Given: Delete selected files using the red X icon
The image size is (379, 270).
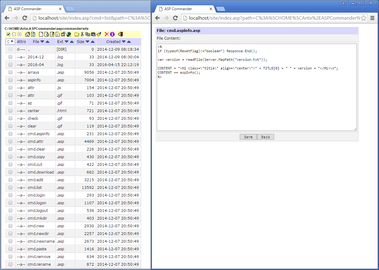Looking at the screenshot, I should tap(107, 34).
